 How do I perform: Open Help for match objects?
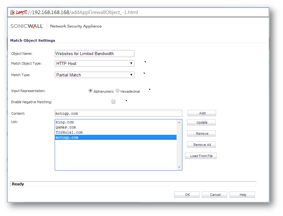coord(242,195)
